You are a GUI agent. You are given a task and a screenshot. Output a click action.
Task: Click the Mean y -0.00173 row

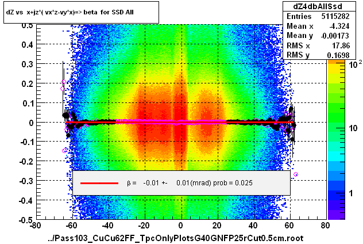tap(318, 36)
